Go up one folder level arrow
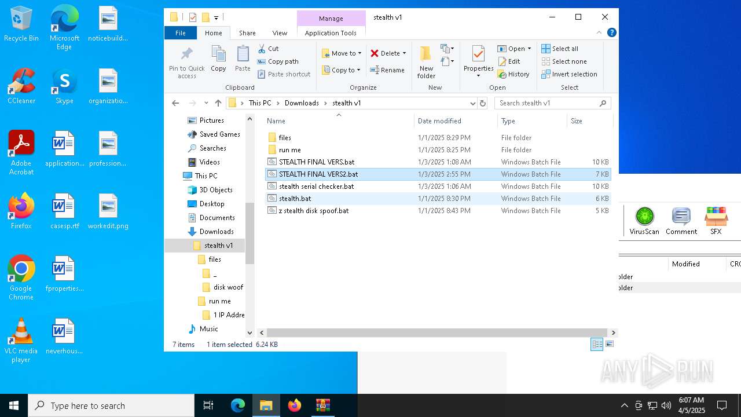Viewport: 741px width, 417px height. pyautogui.click(x=218, y=103)
